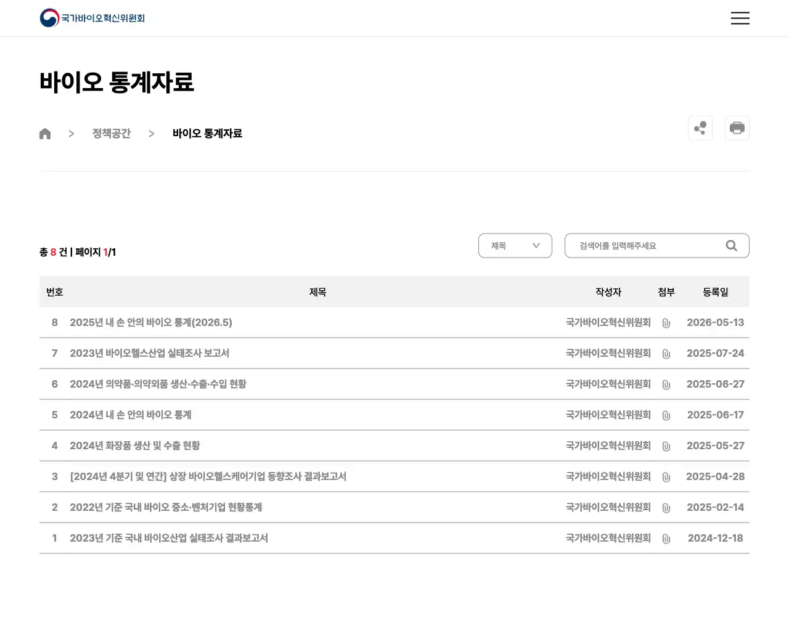The height and width of the screenshot is (631, 789).
Task: Click the 국가바이오혁신위원회 logo
Action: (92, 18)
